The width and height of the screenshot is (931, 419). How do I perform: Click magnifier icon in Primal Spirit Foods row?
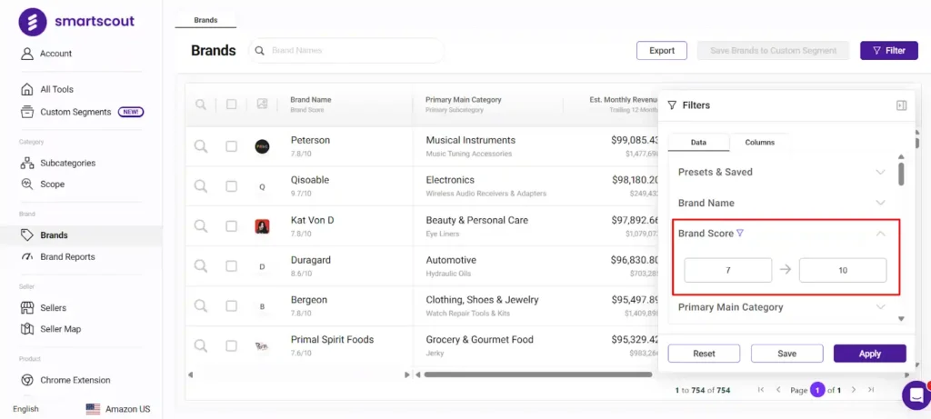tap(201, 344)
